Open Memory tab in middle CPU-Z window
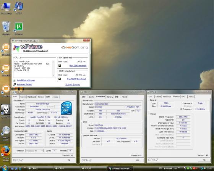This screenshot has height=171, width=214. [x=110, y=97]
